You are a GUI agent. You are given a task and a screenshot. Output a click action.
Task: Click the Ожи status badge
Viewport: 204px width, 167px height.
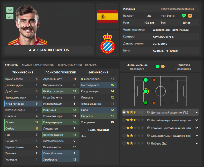click(x=10, y=17)
